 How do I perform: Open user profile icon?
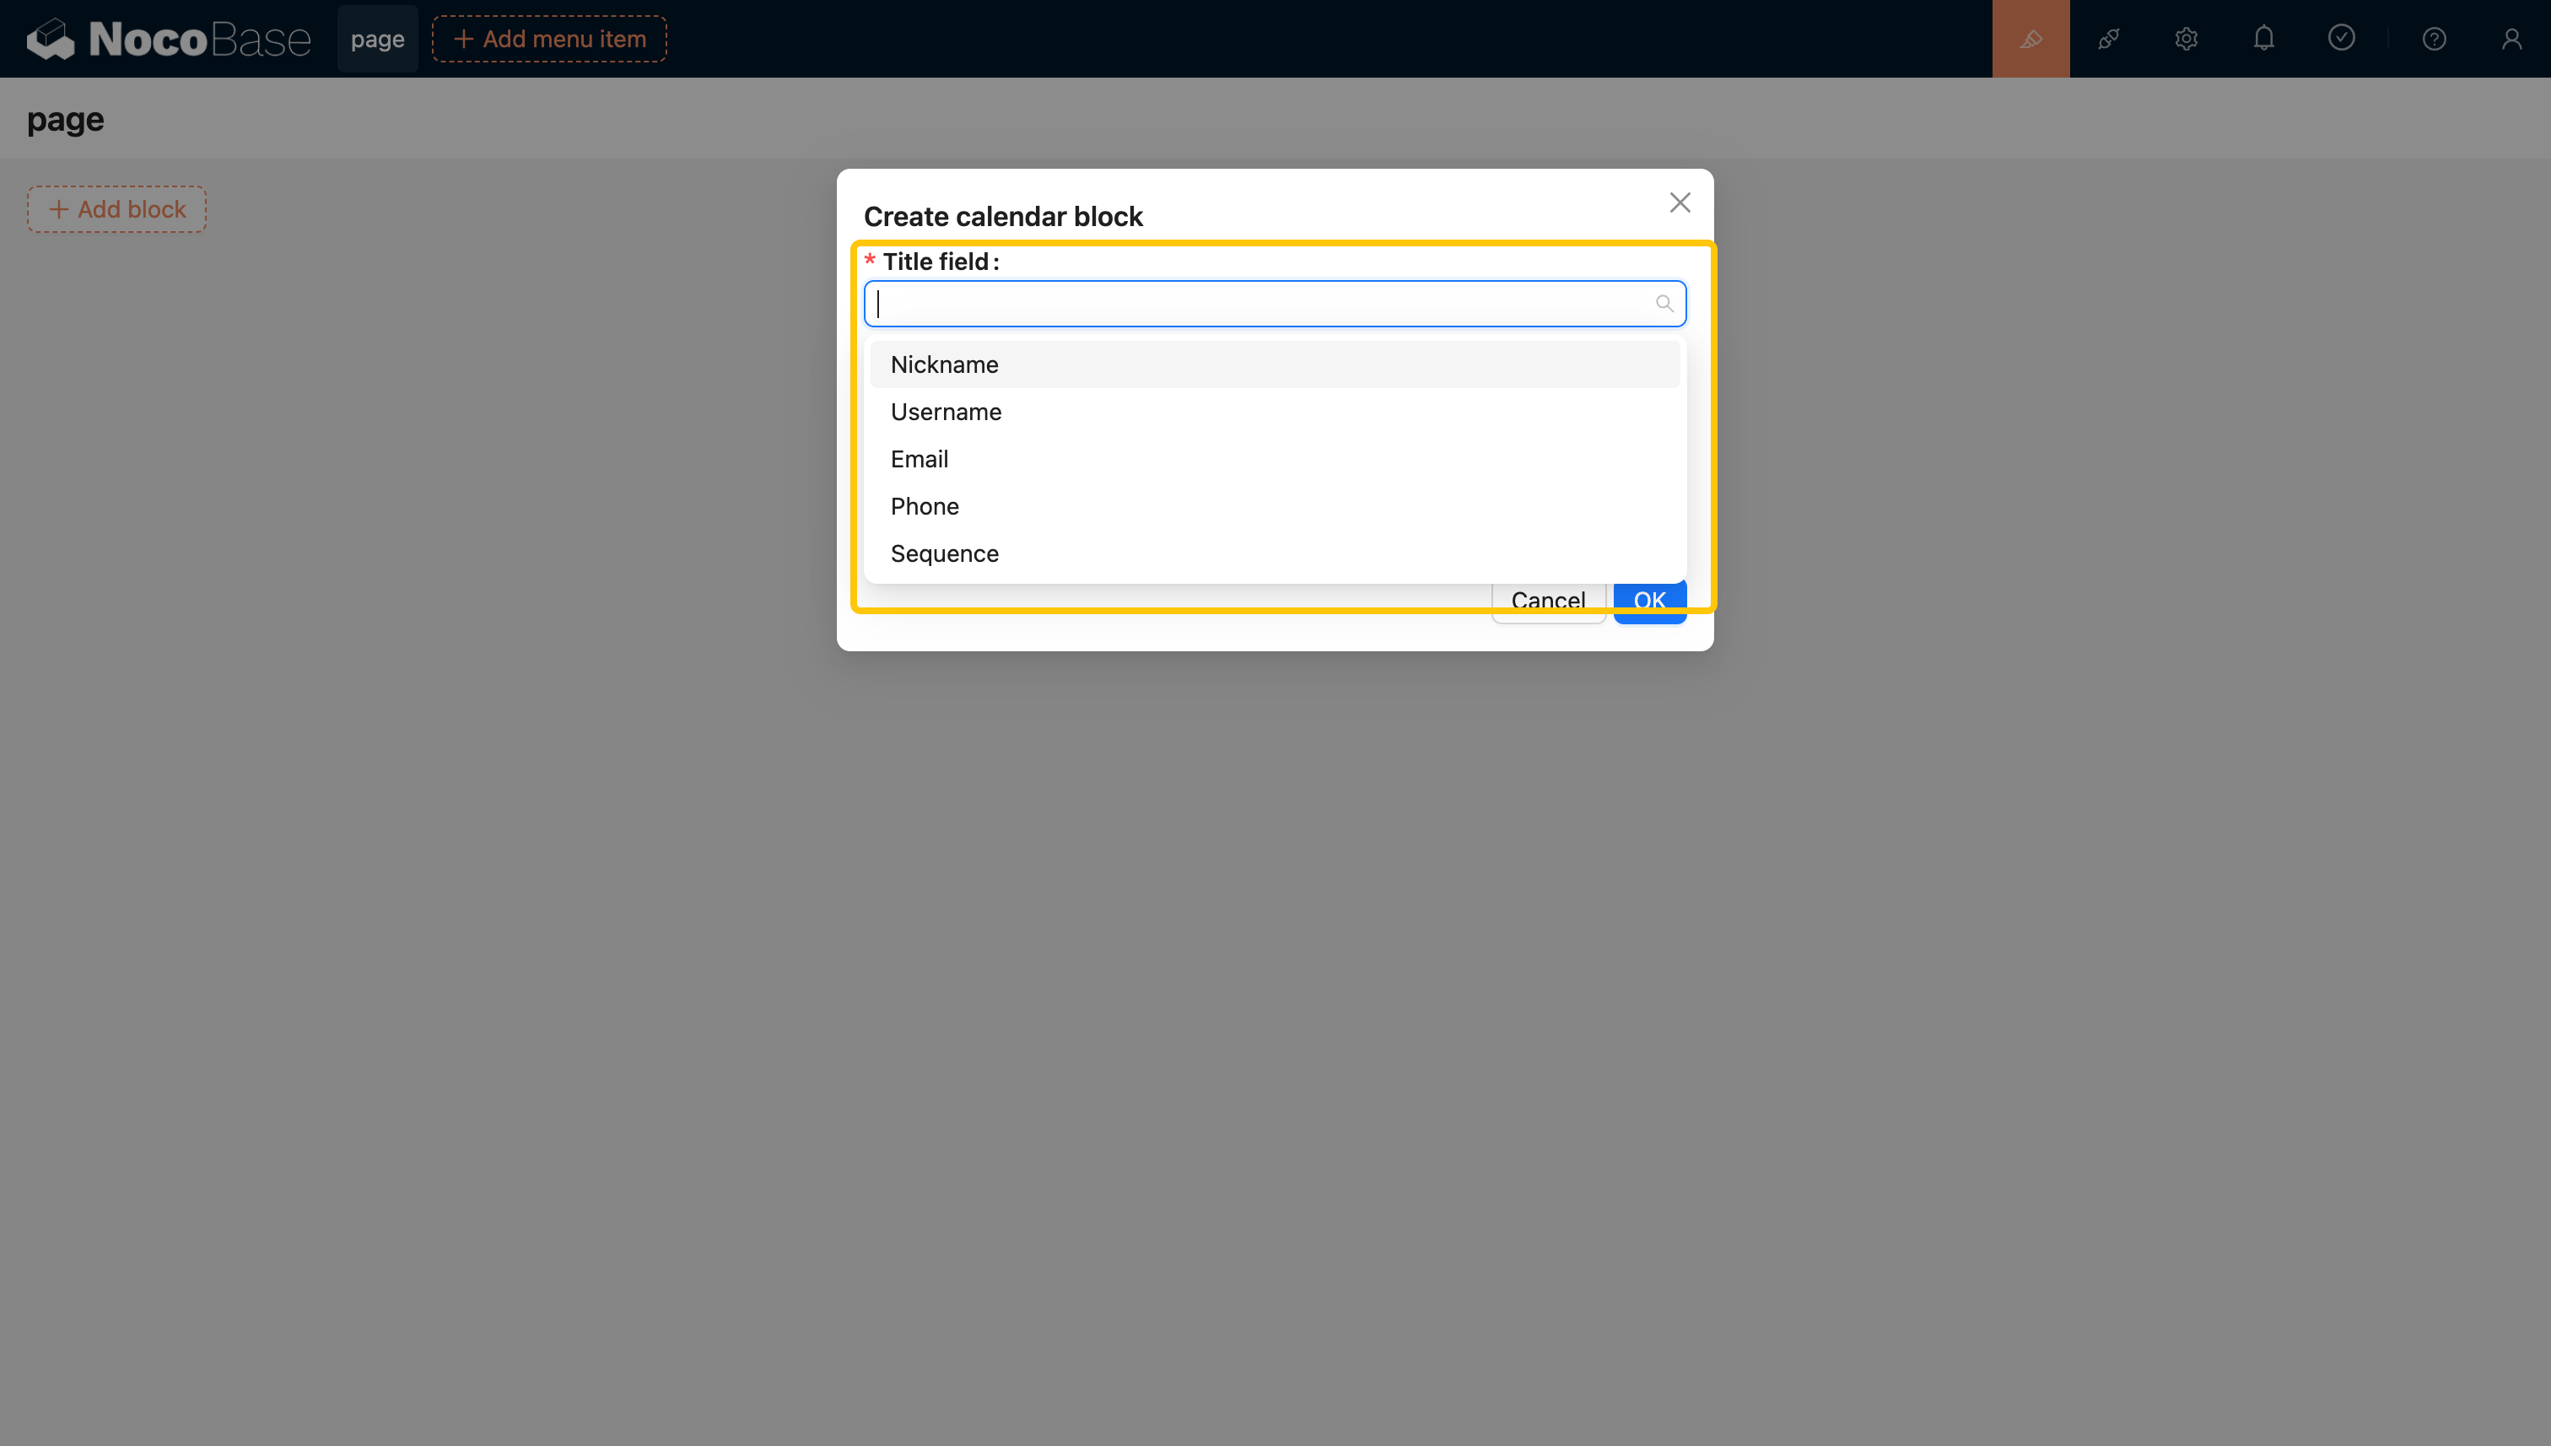point(2511,39)
